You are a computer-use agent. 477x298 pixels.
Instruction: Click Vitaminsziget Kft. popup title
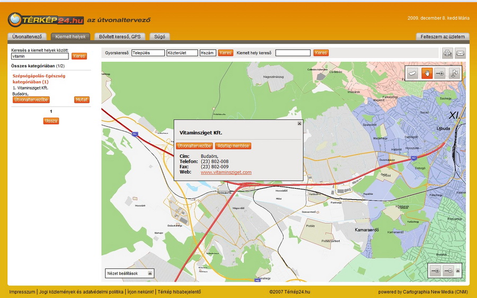click(201, 133)
